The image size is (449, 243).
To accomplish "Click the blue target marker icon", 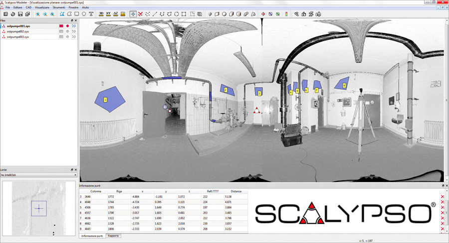I will click(x=270, y=14).
